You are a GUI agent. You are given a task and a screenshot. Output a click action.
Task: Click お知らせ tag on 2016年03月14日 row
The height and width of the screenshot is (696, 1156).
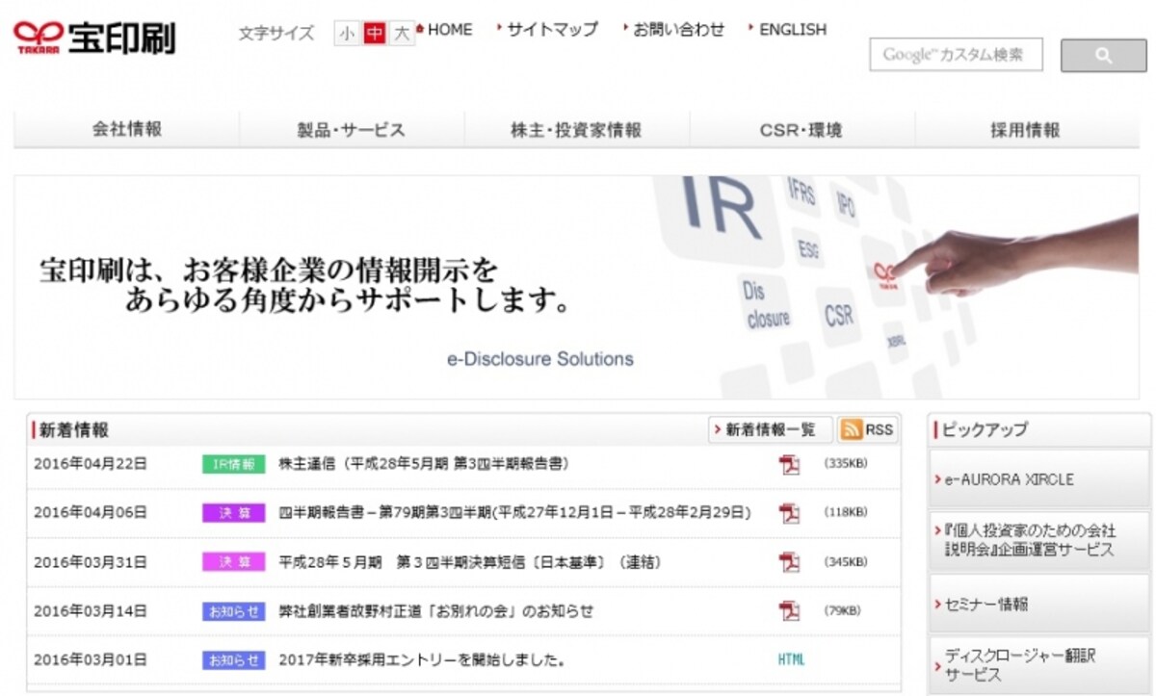[x=233, y=611]
